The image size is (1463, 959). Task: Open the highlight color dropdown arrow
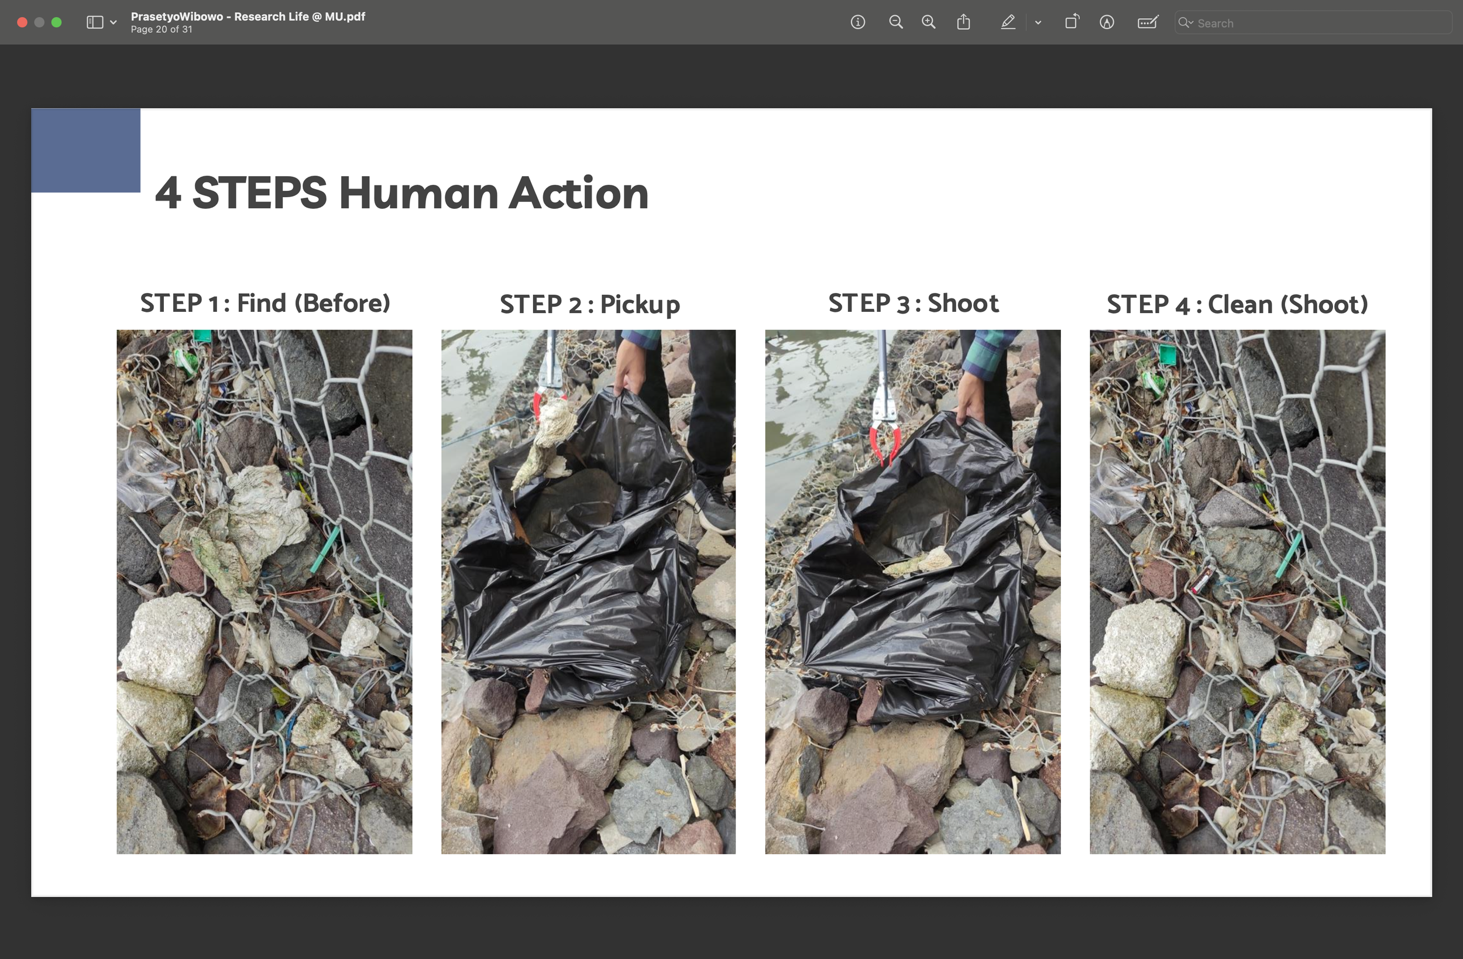[1038, 23]
